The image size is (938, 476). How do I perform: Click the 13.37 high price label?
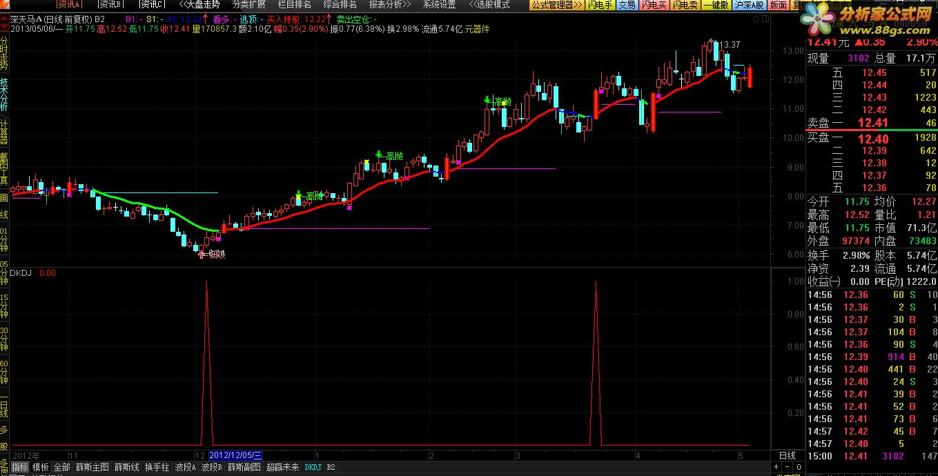pyautogui.click(x=730, y=44)
